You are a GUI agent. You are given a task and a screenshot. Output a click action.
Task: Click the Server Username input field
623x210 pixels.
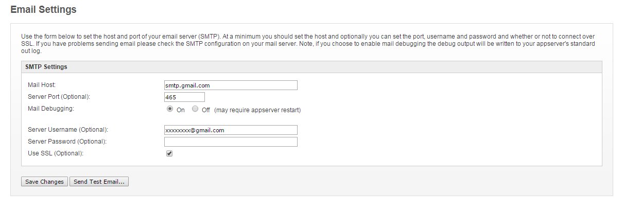click(231, 130)
